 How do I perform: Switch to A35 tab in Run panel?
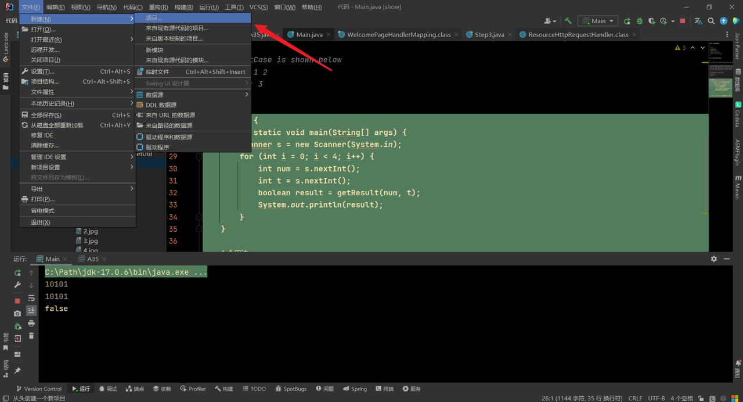tap(92, 259)
